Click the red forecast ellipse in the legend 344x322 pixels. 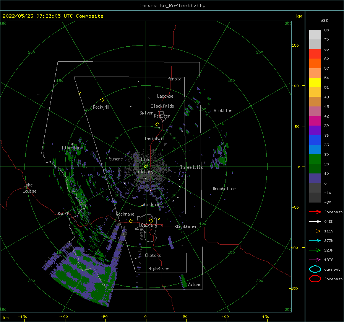pyautogui.click(x=315, y=279)
